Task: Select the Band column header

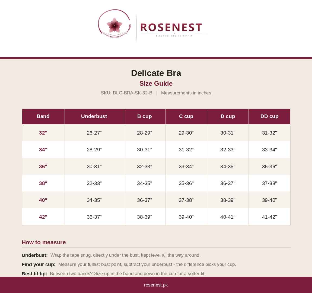Action: 43,116
